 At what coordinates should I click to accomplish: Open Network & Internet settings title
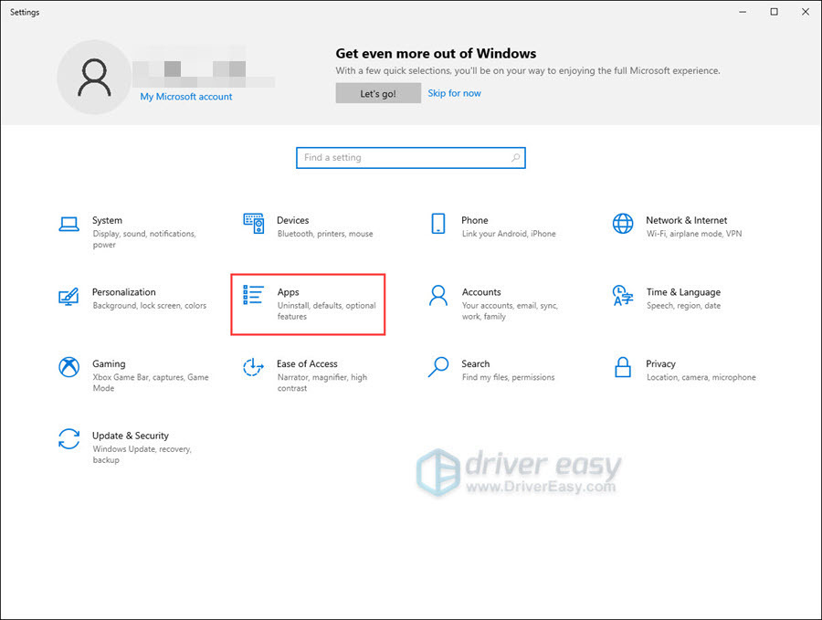(687, 220)
